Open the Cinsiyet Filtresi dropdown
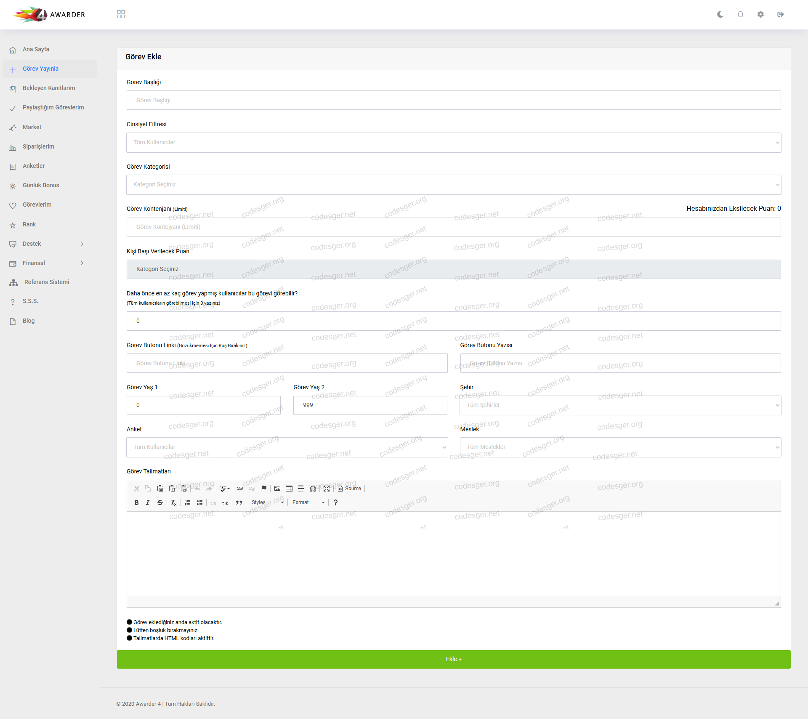 click(453, 143)
